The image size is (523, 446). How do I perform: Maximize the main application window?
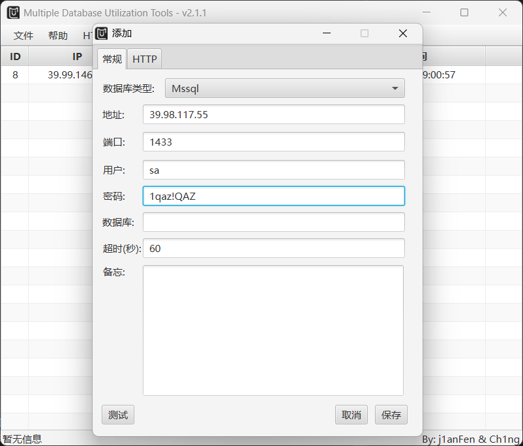[x=464, y=12]
